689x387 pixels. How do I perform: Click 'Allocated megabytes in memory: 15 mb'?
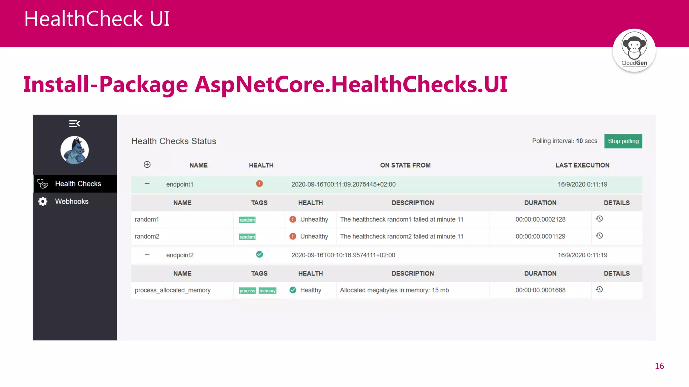coord(394,290)
